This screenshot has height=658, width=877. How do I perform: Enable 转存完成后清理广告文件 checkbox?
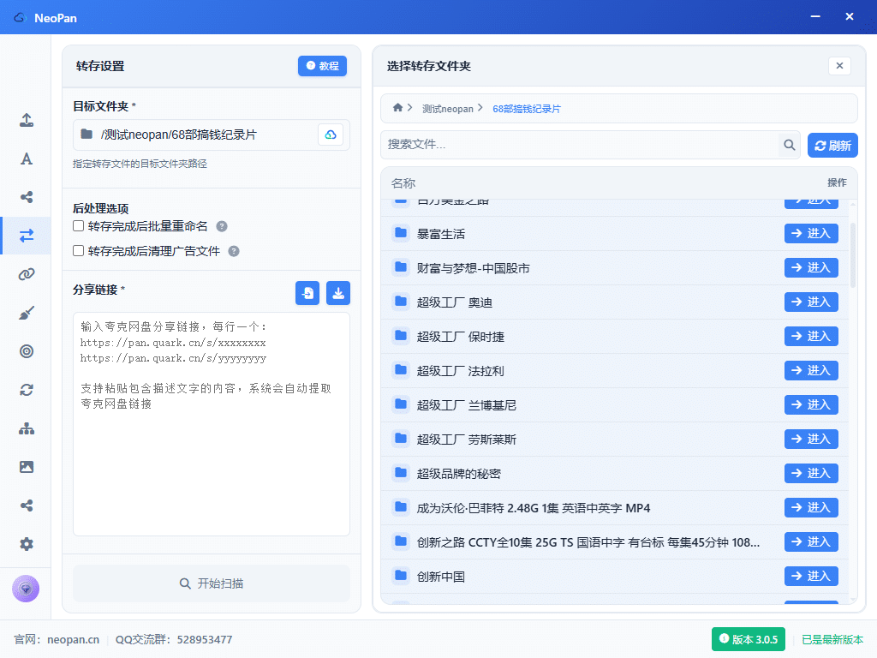click(79, 251)
